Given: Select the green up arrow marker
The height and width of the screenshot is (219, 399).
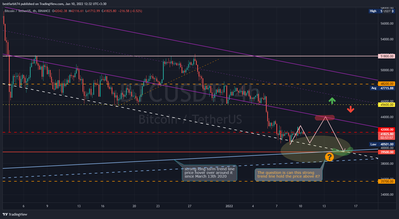Looking at the screenshot, I should 332,101.
